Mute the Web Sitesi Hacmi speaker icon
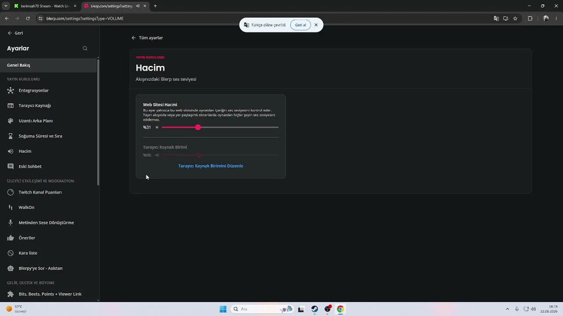The height and width of the screenshot is (316, 563). point(157,127)
